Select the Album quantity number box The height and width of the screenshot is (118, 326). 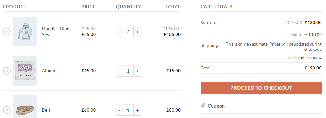(128, 71)
